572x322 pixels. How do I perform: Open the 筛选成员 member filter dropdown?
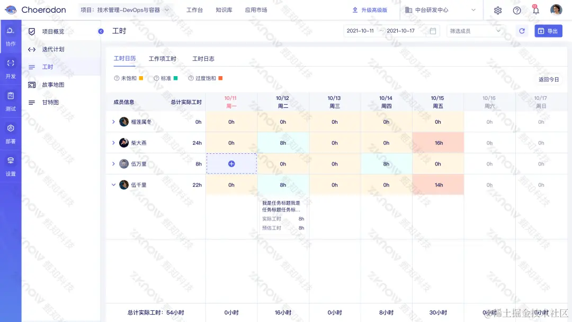474,31
